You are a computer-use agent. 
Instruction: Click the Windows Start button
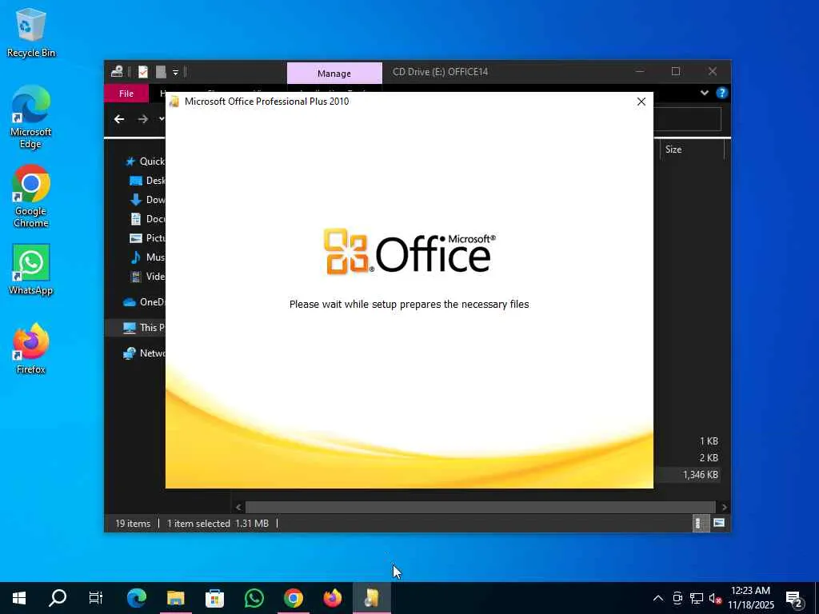coord(19,598)
